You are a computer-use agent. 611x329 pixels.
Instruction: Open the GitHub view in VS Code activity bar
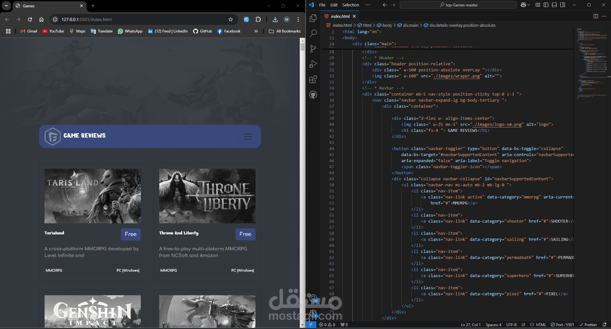(313, 95)
